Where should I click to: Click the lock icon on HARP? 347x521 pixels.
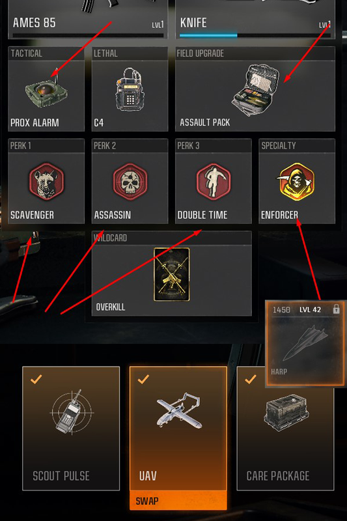click(x=336, y=309)
